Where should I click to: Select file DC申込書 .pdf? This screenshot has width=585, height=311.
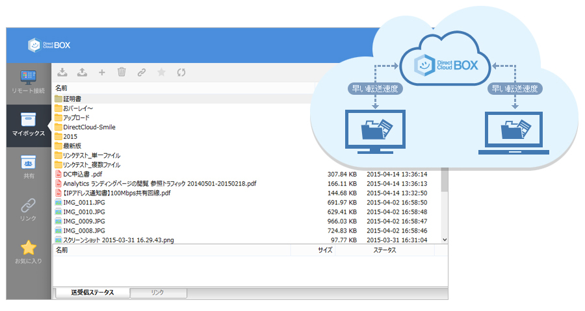pyautogui.click(x=83, y=174)
